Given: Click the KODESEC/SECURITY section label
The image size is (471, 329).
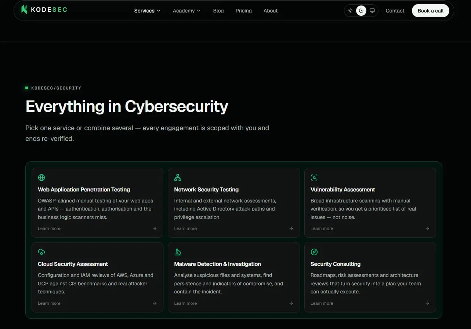Looking at the screenshot, I should pos(56,88).
